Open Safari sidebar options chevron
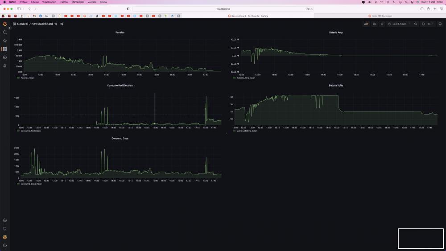Screen dimensions: 446x251 [x=23, y=9]
